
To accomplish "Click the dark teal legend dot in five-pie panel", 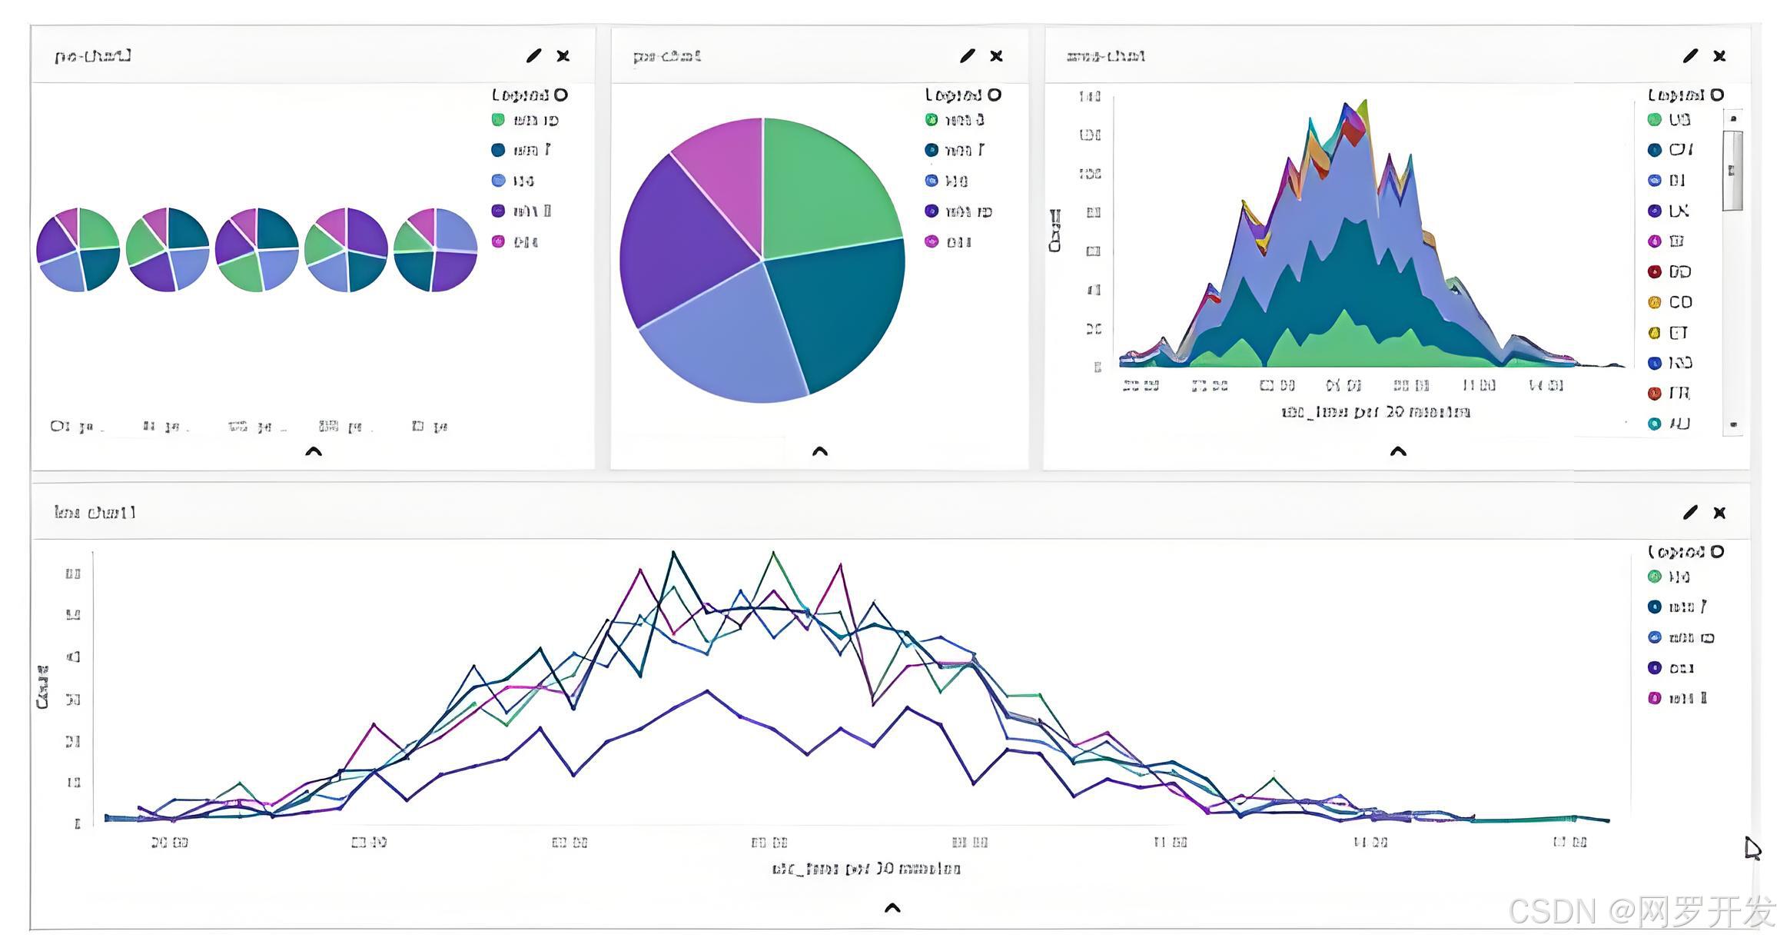I will click(498, 150).
